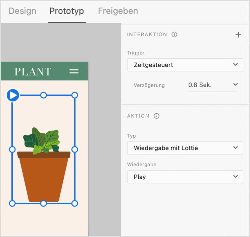Screen dimensions: 250x237
Task: Open the Typ dropdown showing Wiedergabe mit Lottie
Action: pyautogui.click(x=185, y=148)
